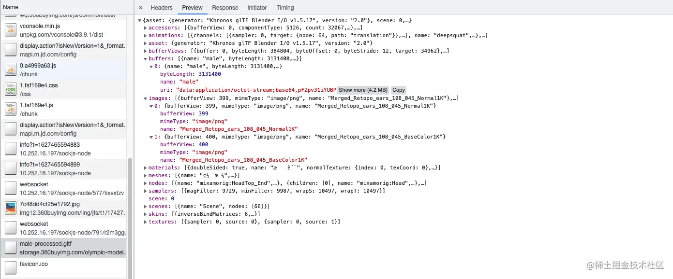Collapse the images array
Screen dimensions: 673x279
[146, 98]
